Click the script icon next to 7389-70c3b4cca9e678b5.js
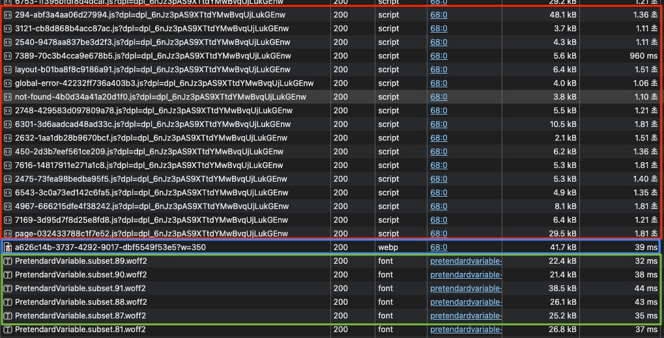This screenshot has width=664, height=338. 7,56
